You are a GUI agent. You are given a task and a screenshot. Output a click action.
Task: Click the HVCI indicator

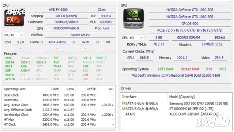pos(222,69)
